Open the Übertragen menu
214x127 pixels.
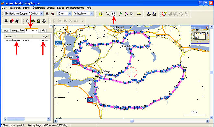[x=39, y=8]
